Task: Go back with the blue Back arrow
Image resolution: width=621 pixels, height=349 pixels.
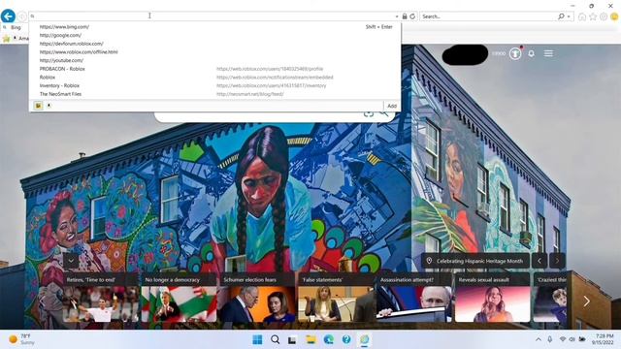Action: click(x=8, y=16)
